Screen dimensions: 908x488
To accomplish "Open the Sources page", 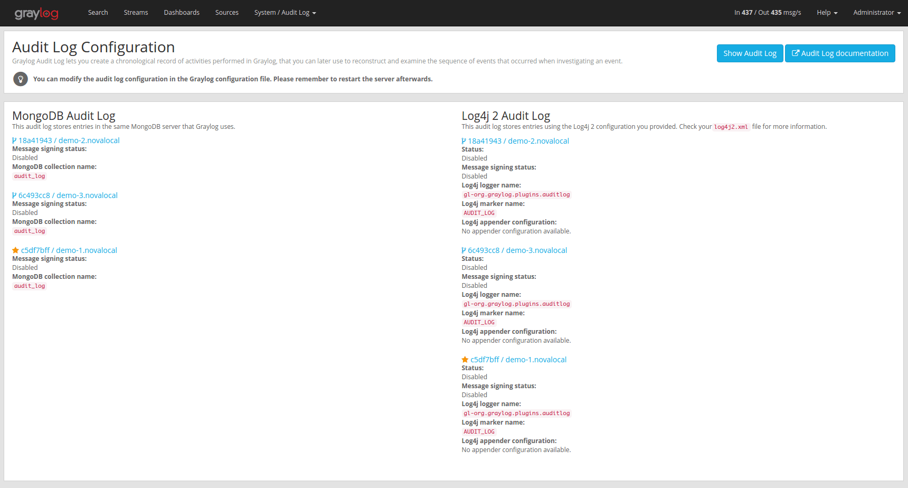I will tap(226, 12).
